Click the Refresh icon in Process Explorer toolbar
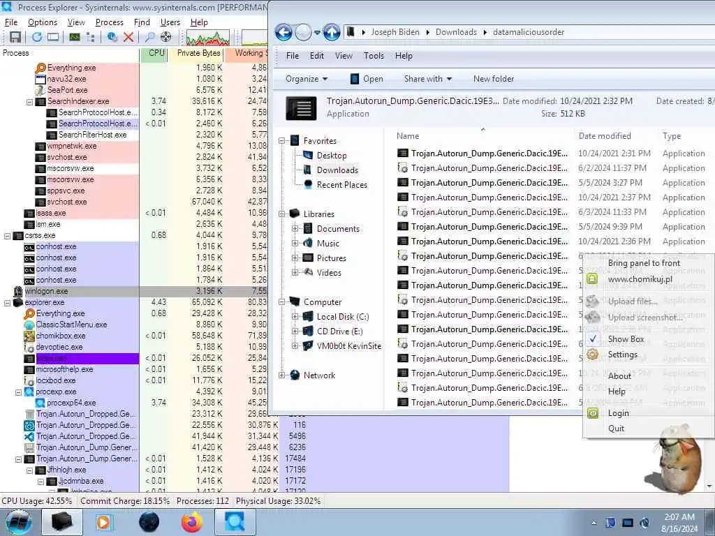 (x=37, y=37)
